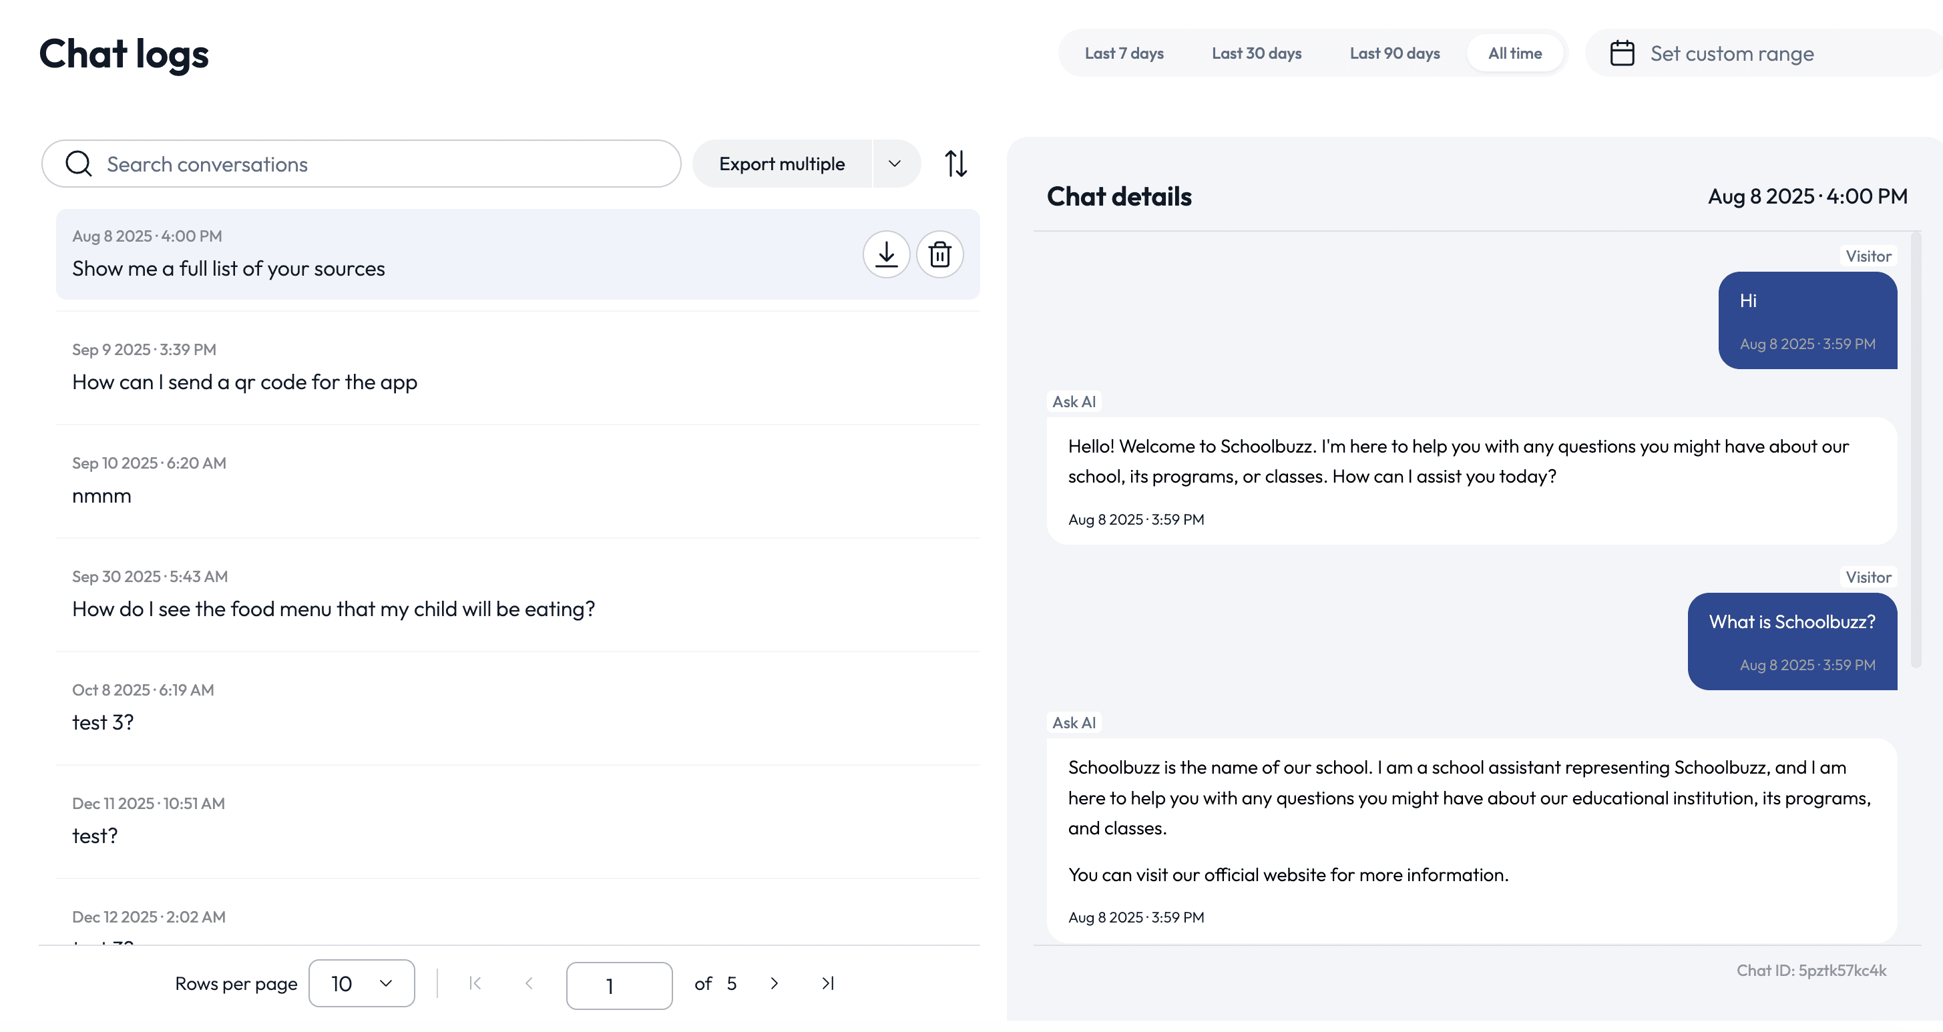
Task: Open the calendar icon for custom range
Action: coord(1622,53)
